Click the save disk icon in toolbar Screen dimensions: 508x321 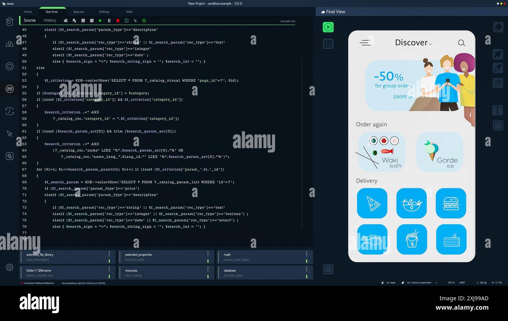[83, 21]
